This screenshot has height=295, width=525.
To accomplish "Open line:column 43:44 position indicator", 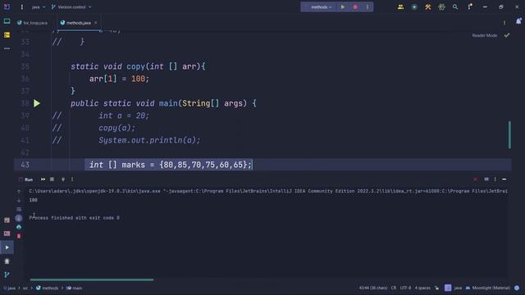I will [x=373, y=288].
